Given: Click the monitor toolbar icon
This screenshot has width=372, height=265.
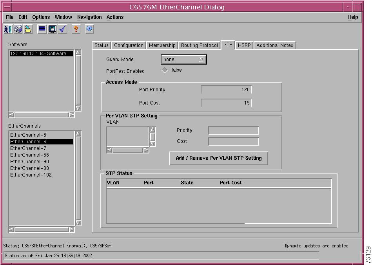Looking at the screenshot, I should coord(52,29).
